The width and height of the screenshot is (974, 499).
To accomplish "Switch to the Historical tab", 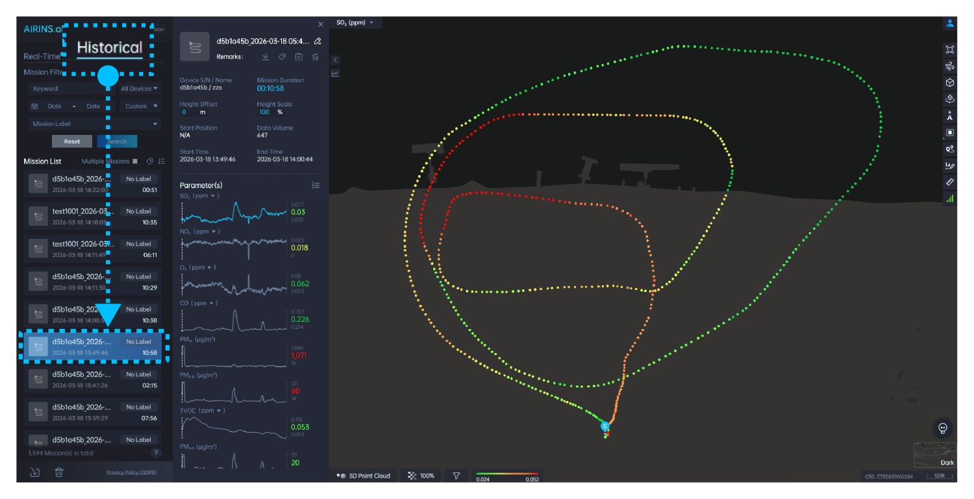I will [109, 47].
